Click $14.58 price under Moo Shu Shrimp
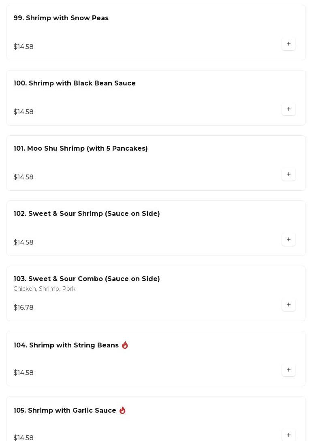 click(x=24, y=177)
